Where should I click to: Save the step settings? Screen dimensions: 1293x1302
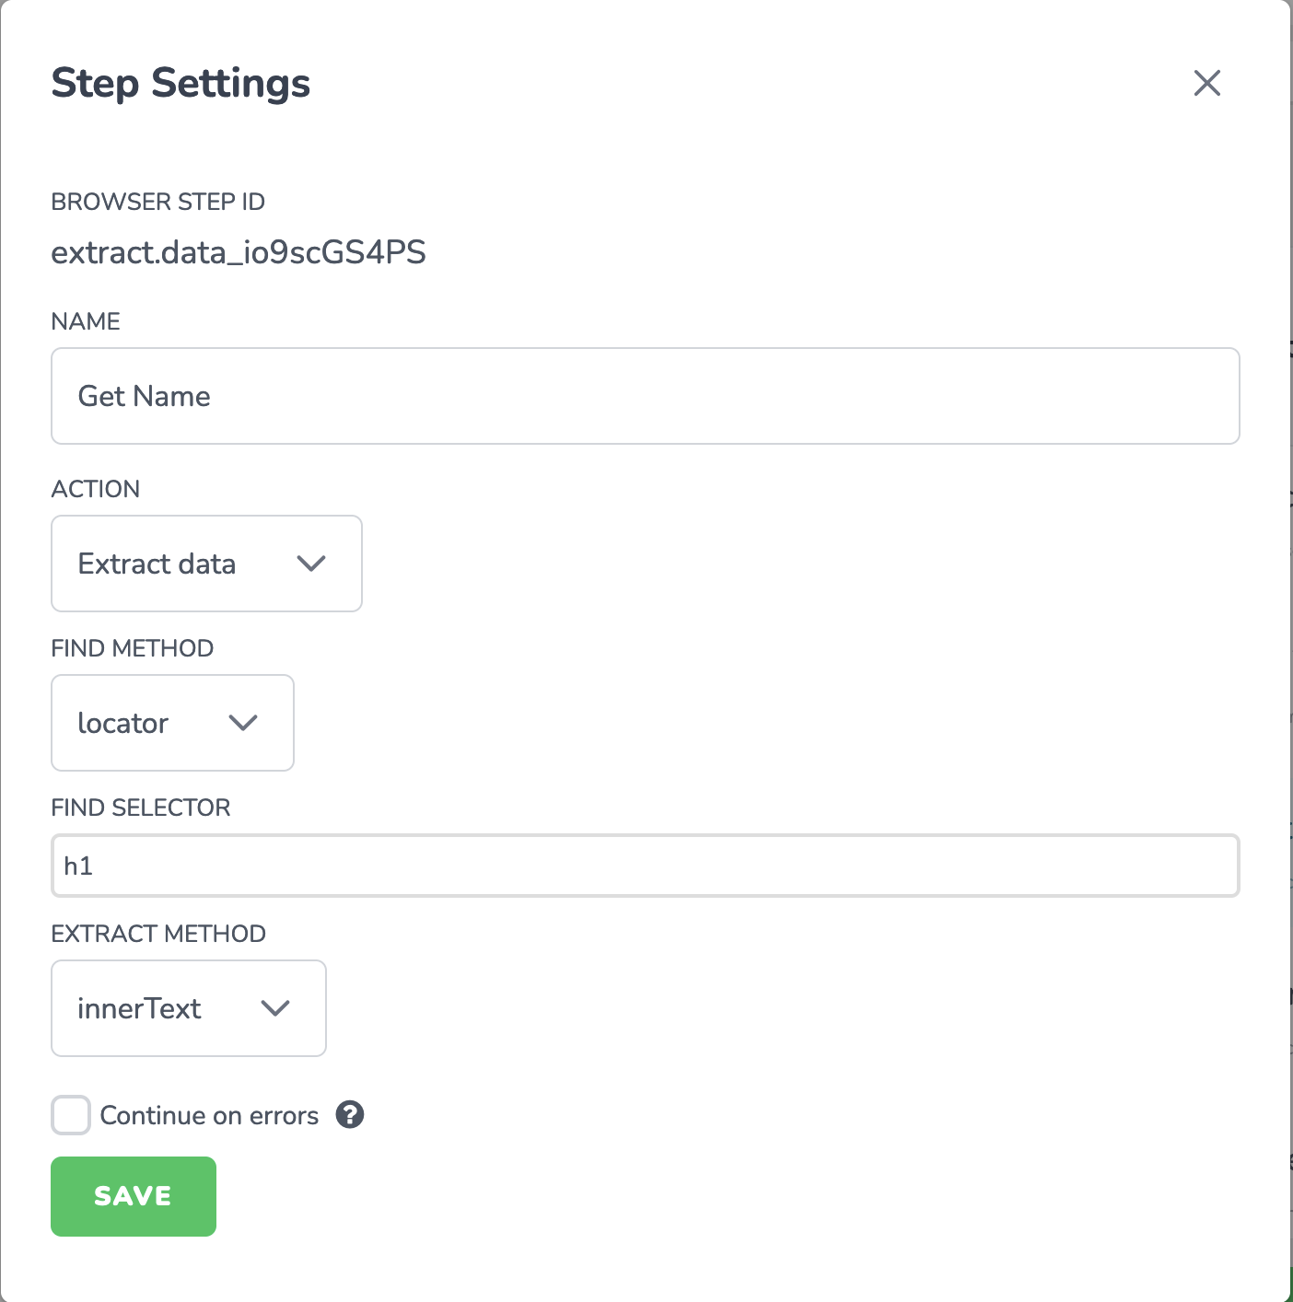(x=134, y=1196)
